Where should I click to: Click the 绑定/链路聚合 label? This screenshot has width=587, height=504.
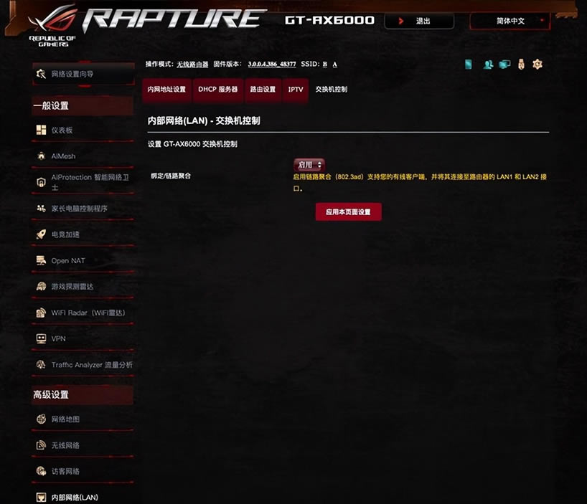point(171,176)
